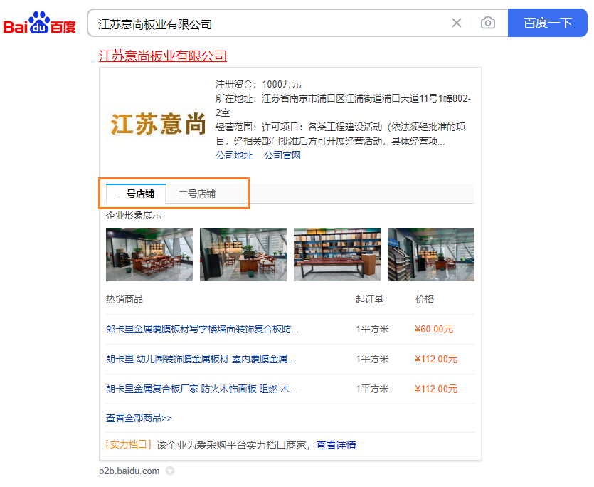
Task: Click the 企业形象展示 heading
Action: (x=134, y=216)
